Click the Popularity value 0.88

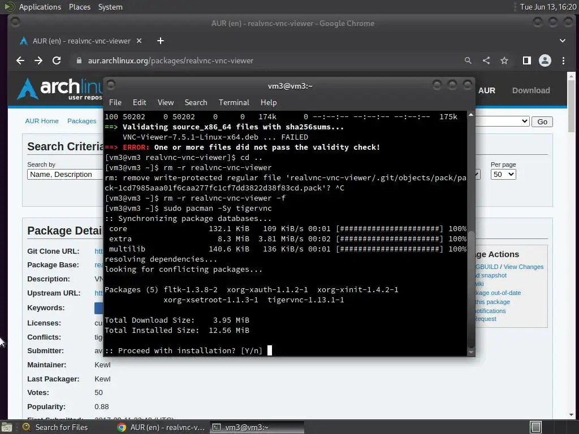102,407
